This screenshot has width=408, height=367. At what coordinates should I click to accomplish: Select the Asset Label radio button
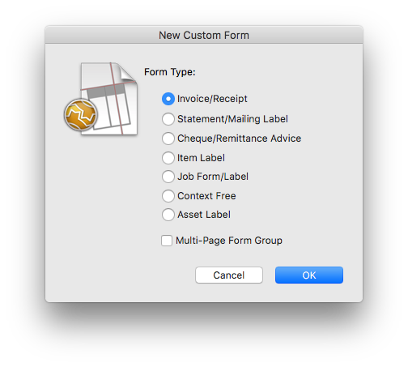[x=168, y=215]
